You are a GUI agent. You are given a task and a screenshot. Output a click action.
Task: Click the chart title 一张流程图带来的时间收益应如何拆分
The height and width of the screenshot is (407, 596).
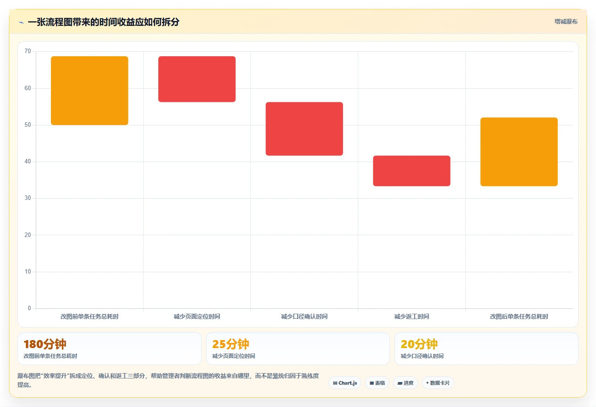(x=103, y=22)
